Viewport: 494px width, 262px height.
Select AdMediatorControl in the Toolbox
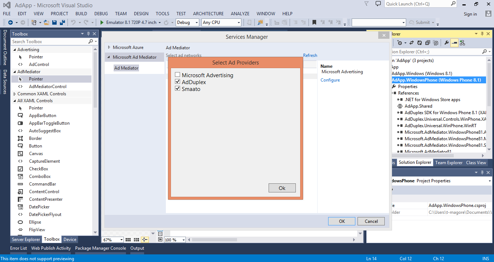point(48,87)
